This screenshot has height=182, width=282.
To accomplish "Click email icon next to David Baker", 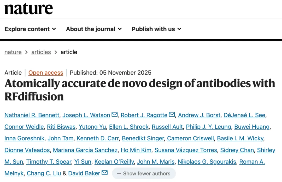I will pyautogui.click(x=104, y=173).
